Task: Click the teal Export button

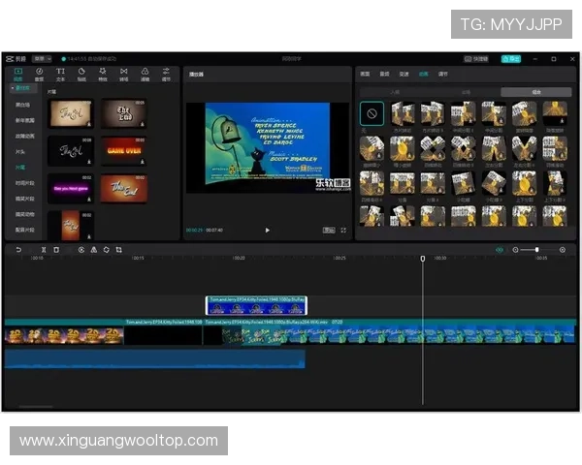Action: (x=511, y=59)
